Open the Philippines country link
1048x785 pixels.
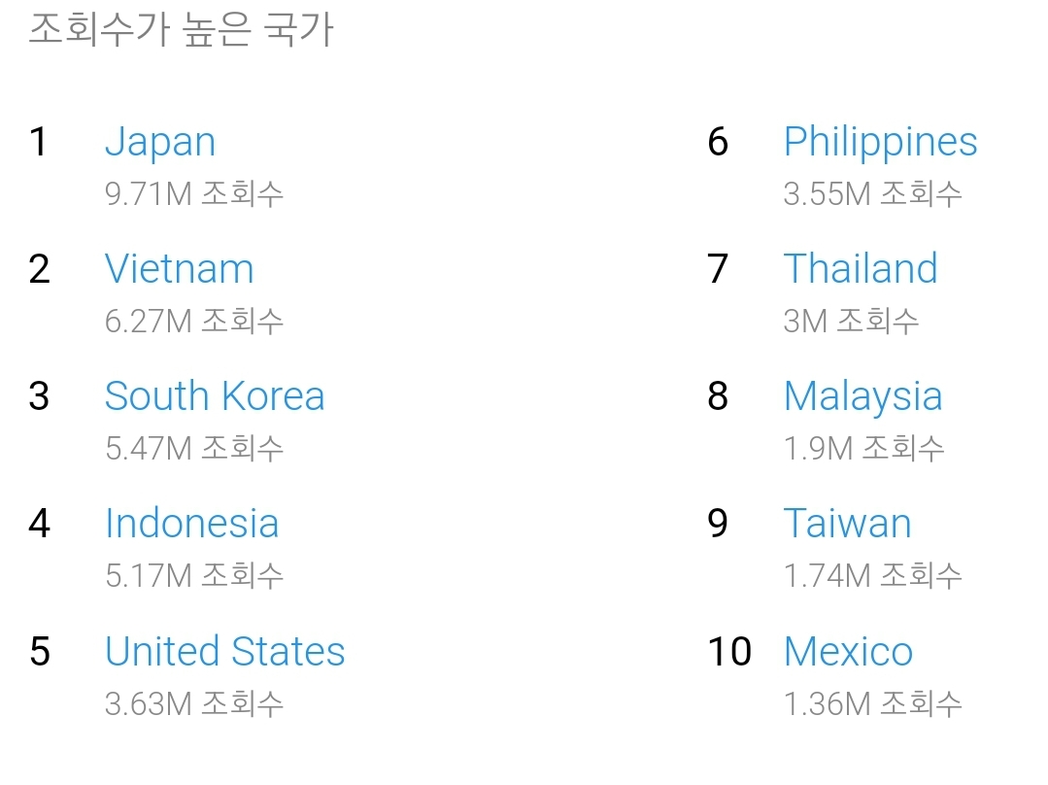tap(880, 143)
